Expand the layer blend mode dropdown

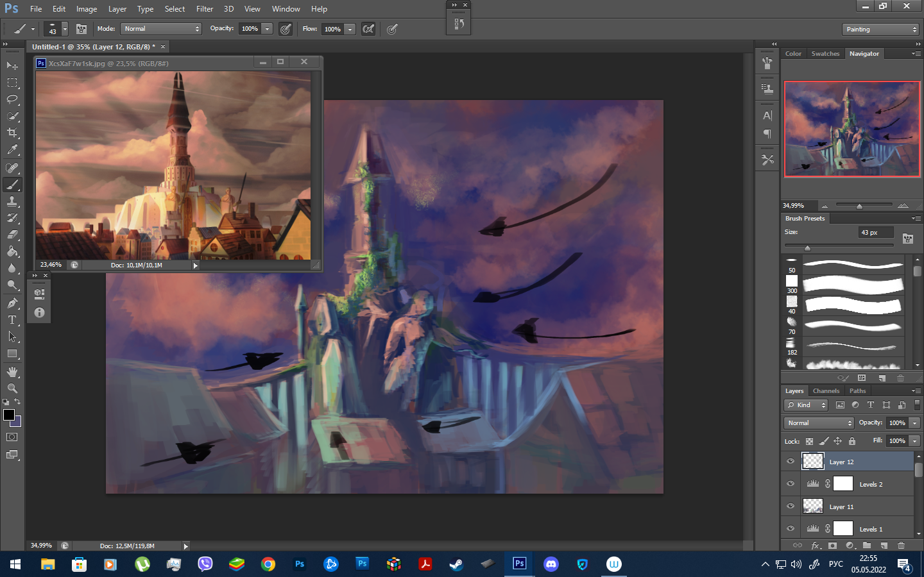point(819,423)
